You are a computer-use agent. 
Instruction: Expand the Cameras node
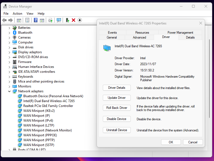(9, 37)
